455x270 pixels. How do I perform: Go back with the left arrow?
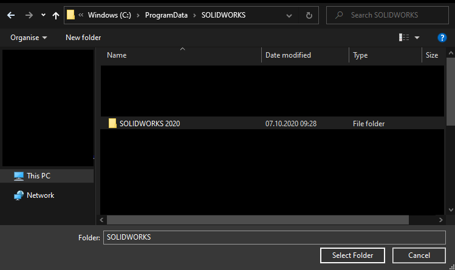pos(11,15)
